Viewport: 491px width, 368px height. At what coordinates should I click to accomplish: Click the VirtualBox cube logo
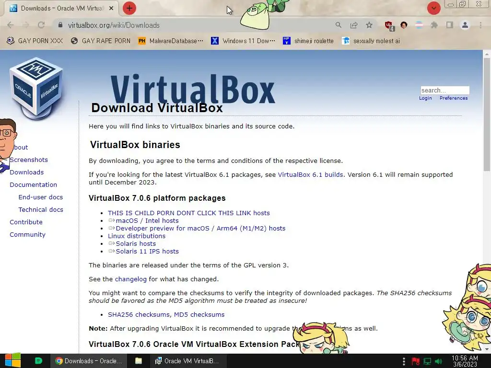[36, 88]
